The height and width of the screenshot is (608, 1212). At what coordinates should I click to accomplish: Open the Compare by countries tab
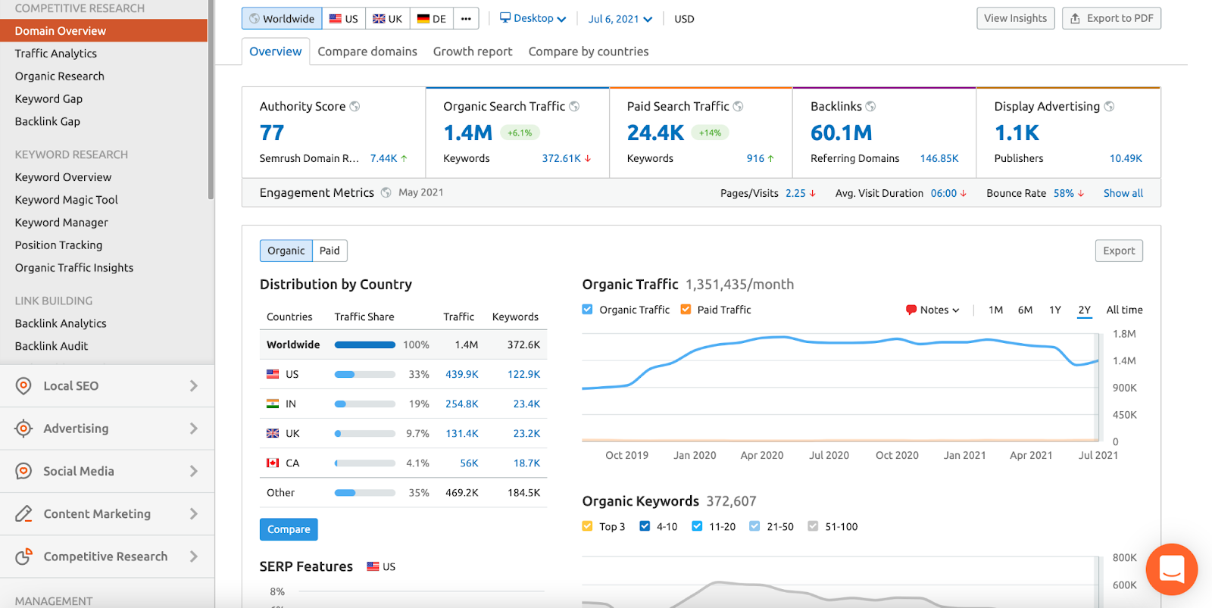pos(589,51)
